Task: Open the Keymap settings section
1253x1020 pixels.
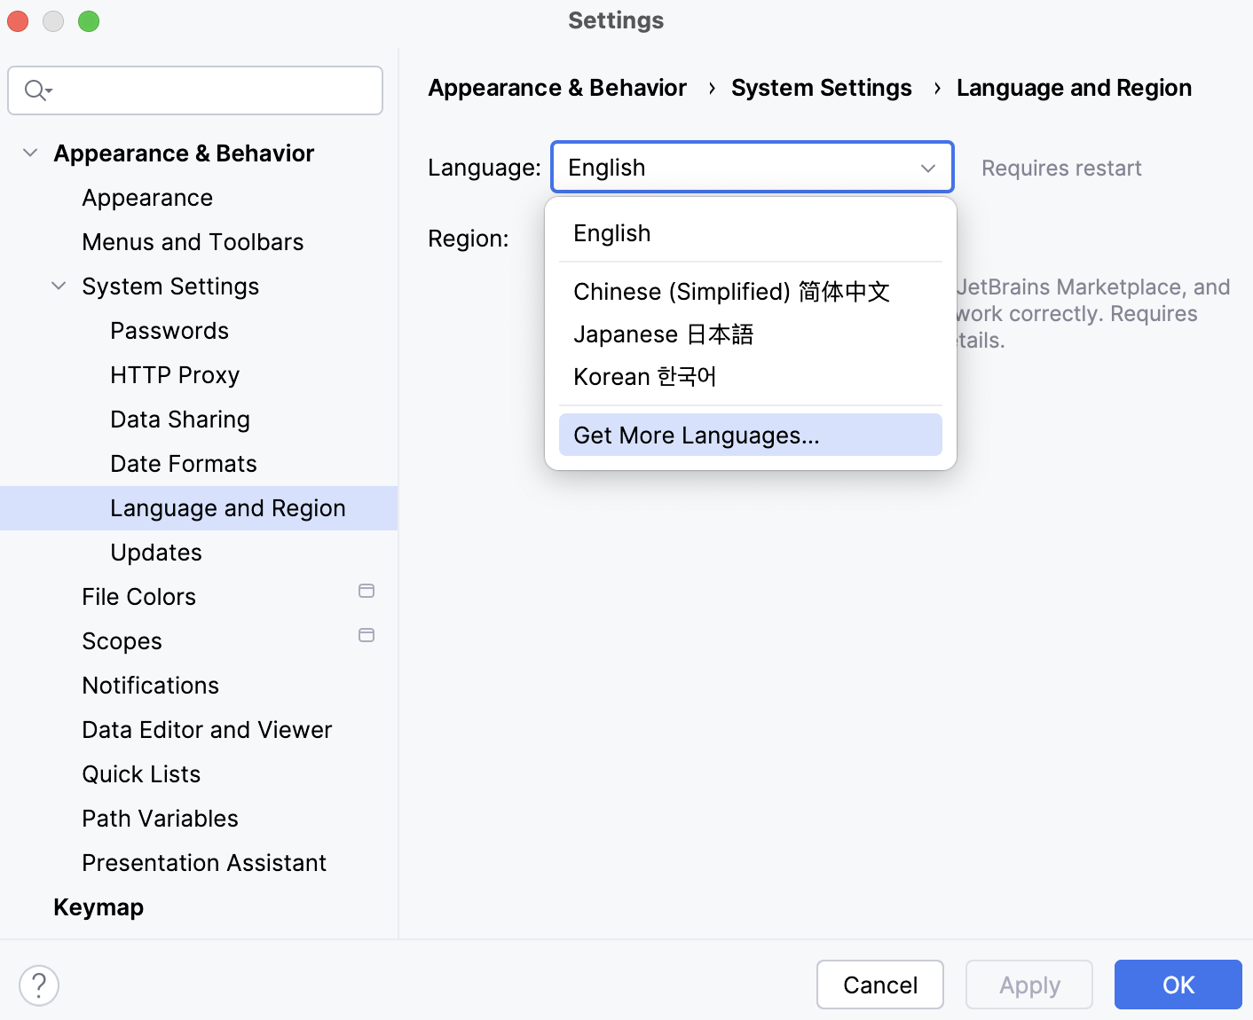Action: 98,906
